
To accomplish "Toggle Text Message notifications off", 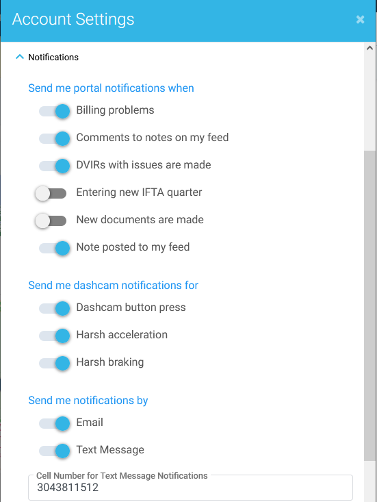I will 54,451.
